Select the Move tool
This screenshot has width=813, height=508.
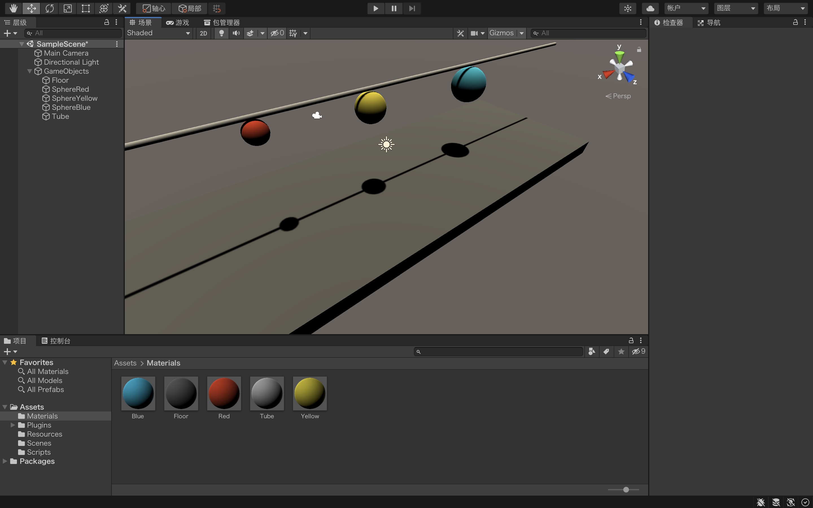pos(31,8)
